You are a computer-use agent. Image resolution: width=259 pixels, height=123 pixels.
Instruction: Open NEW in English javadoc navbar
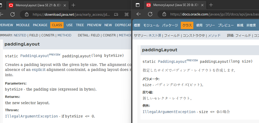(x=108, y=25)
